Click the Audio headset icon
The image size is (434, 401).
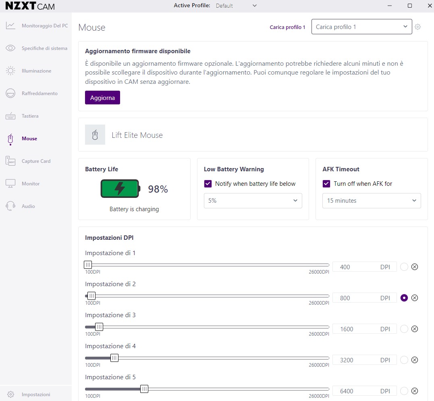pos(10,206)
